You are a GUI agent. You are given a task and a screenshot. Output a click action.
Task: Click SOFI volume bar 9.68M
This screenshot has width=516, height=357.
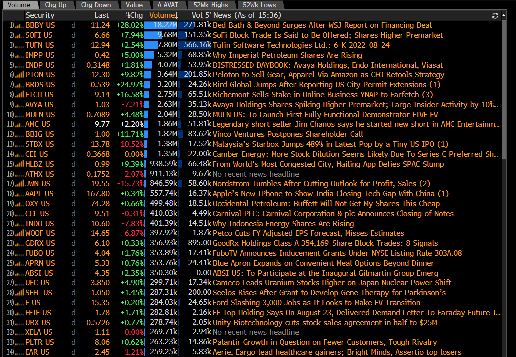click(161, 35)
